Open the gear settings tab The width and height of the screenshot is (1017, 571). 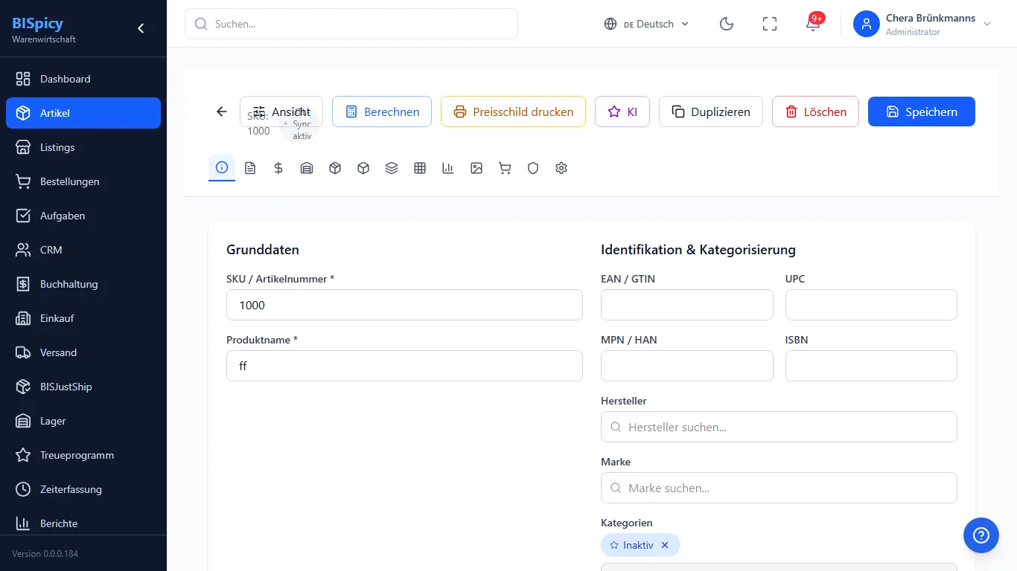[561, 168]
